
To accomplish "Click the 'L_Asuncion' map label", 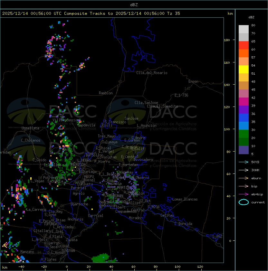I will 147,126.
